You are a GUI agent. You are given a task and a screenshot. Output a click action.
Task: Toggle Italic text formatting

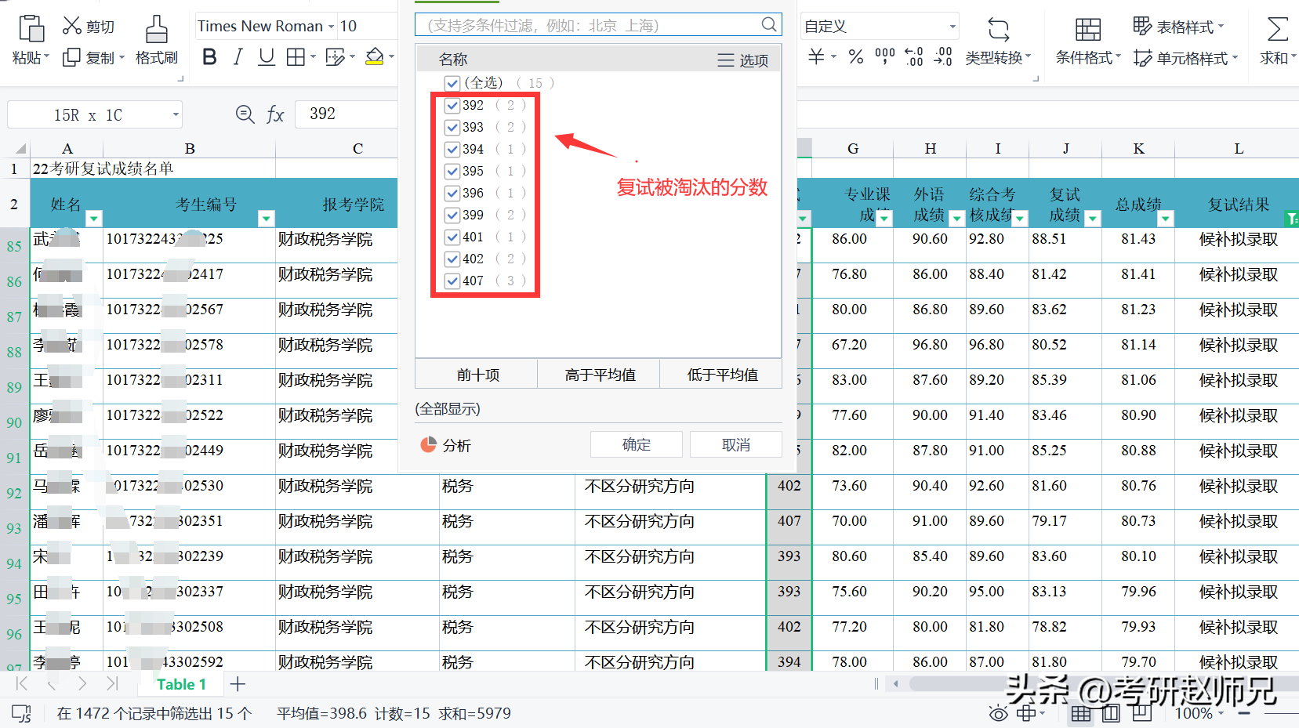coord(238,57)
